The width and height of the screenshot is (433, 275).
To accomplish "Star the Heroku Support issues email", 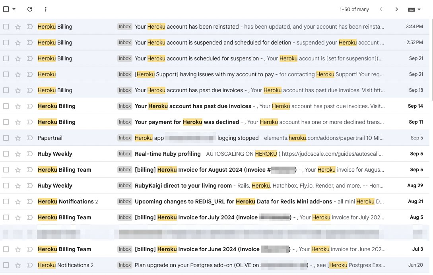I will (17, 74).
